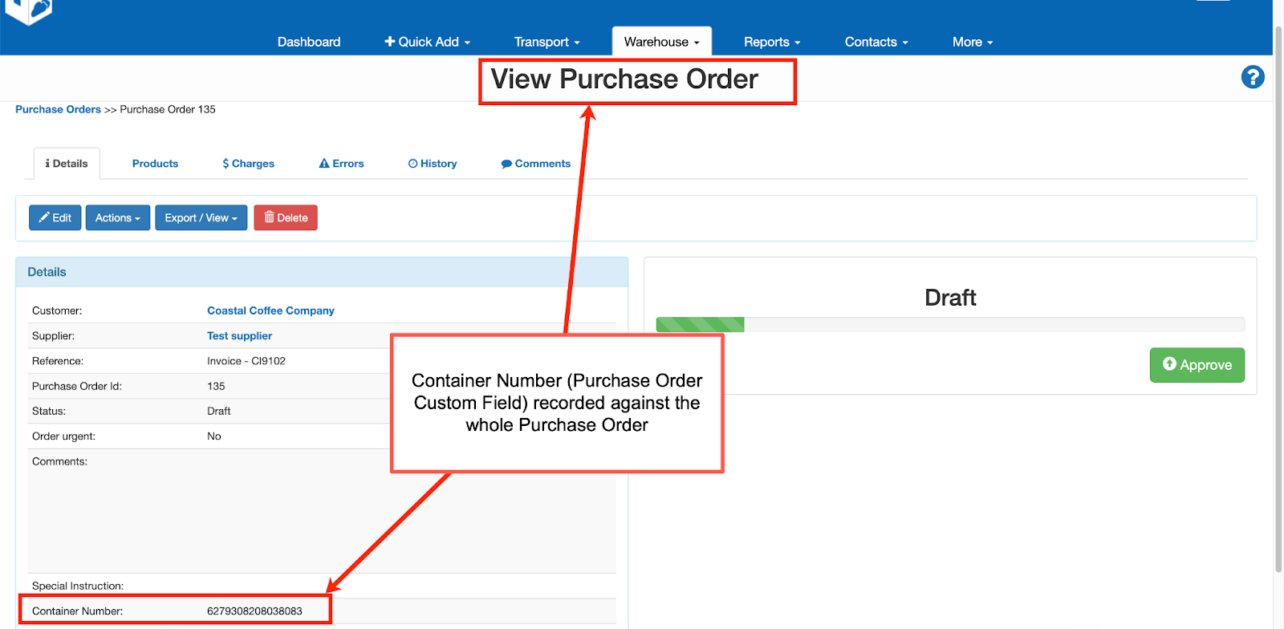
Task: Click the Draft heading text
Action: pyautogui.click(x=950, y=298)
